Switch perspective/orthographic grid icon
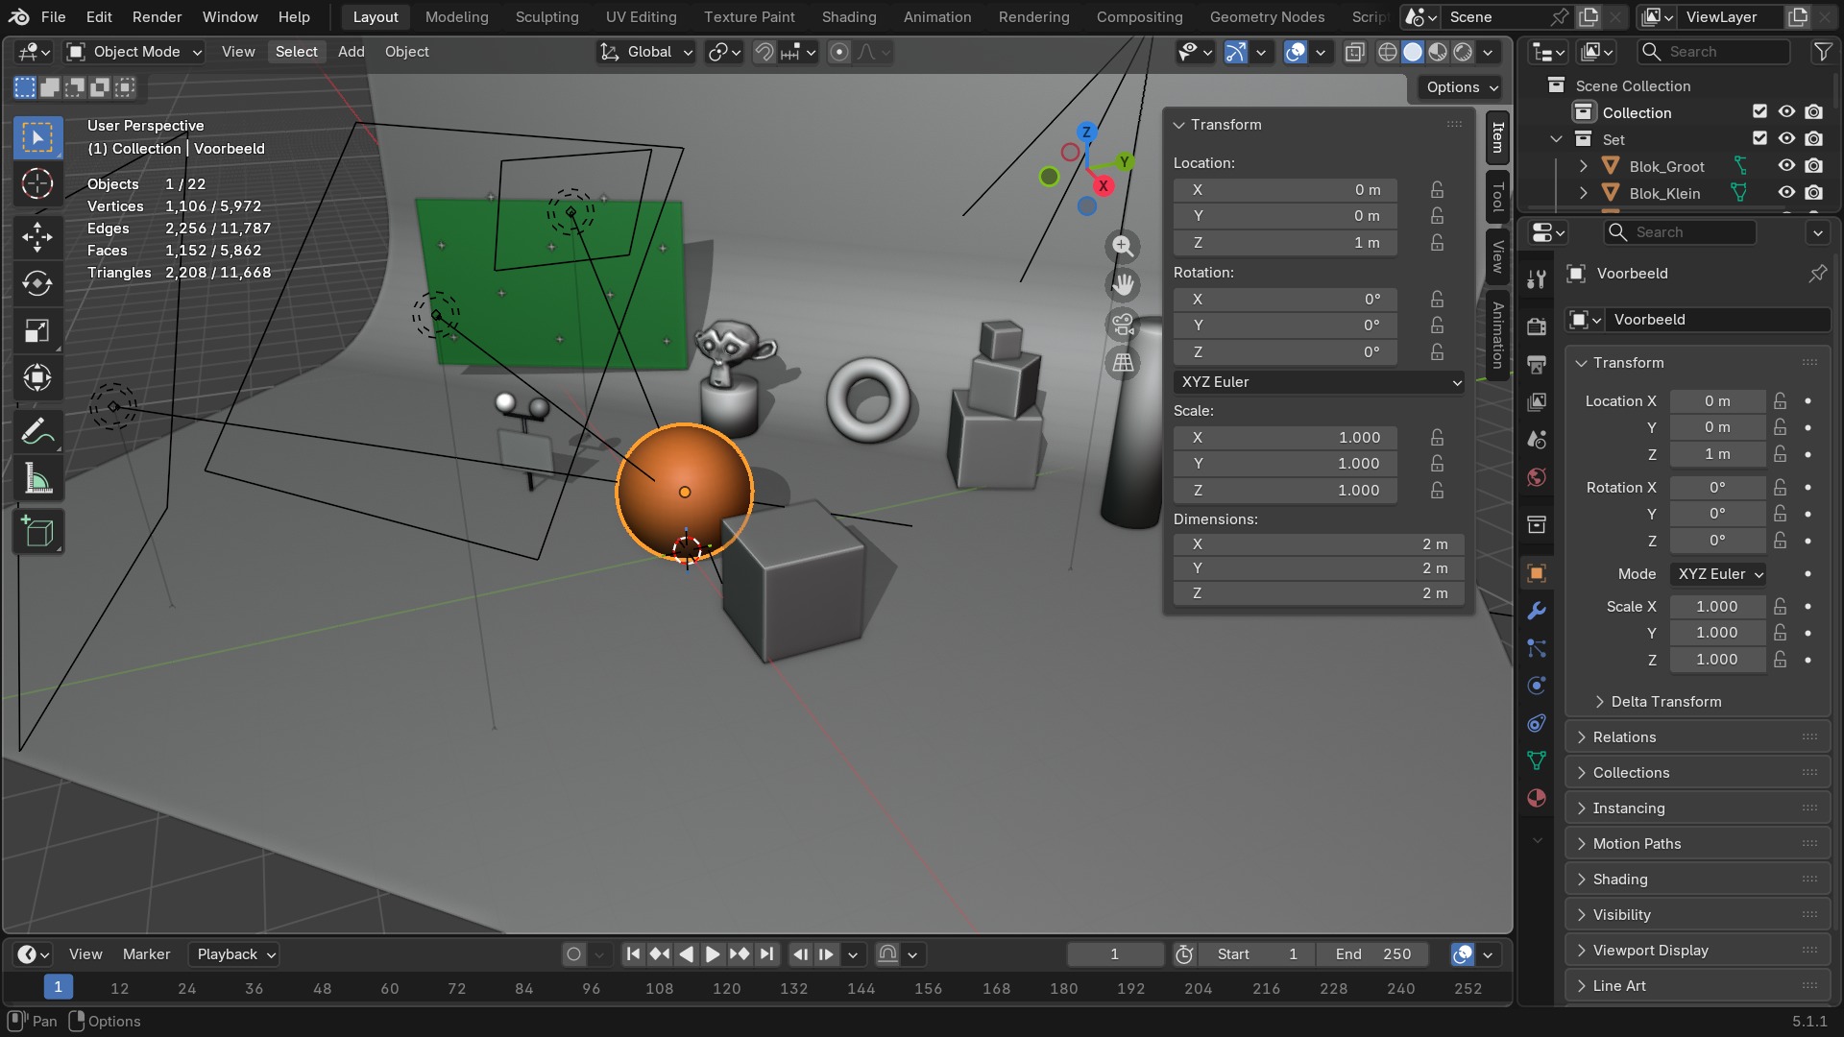Screen dimensions: 1844x1037 [x=1123, y=362]
